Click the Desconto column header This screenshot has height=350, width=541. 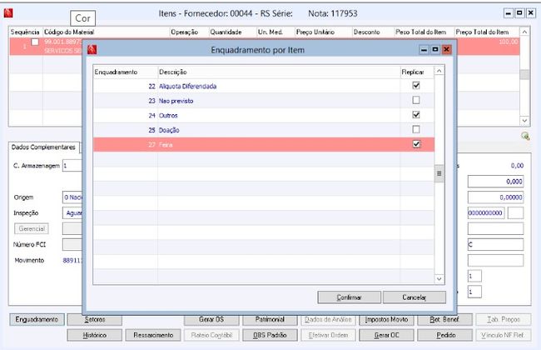373,32
